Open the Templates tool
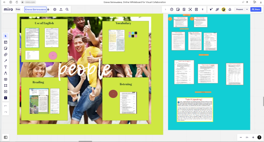This screenshot has height=142, width=264. tap(6, 42)
